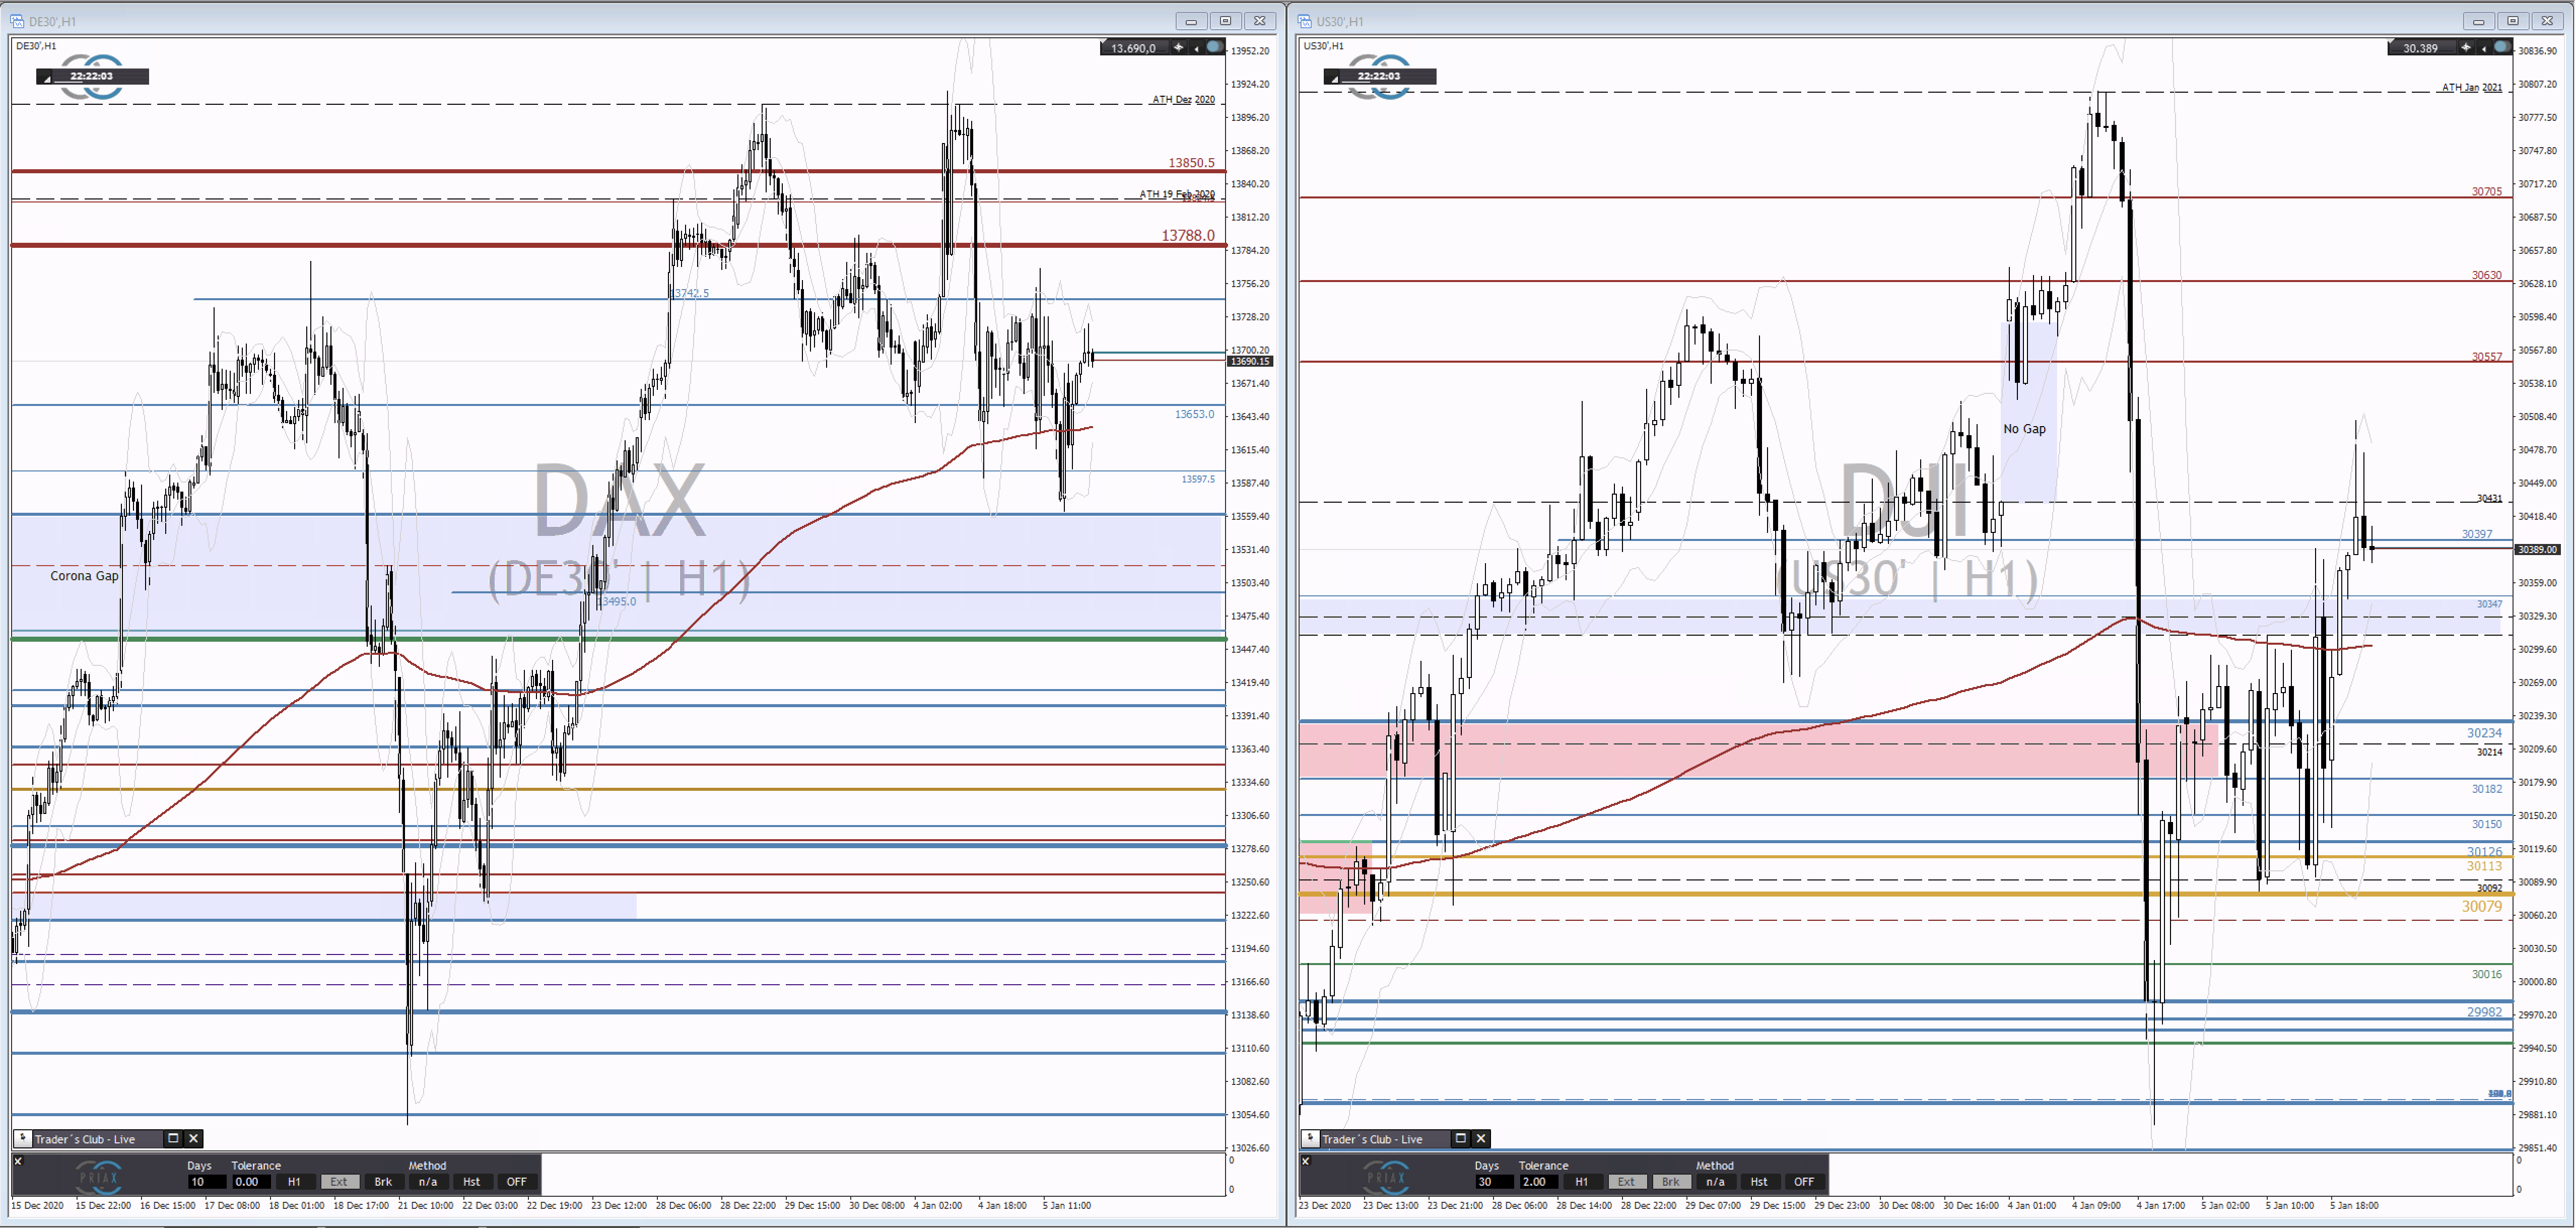Click US30',H1 window title icon

(x=1305, y=20)
